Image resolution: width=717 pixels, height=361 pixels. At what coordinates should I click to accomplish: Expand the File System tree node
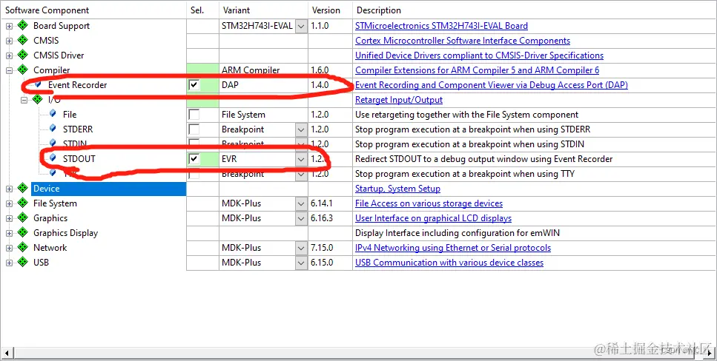9,203
